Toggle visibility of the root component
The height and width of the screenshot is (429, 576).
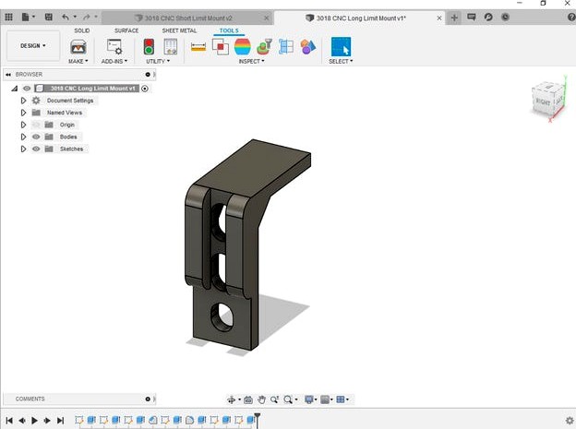click(x=27, y=89)
